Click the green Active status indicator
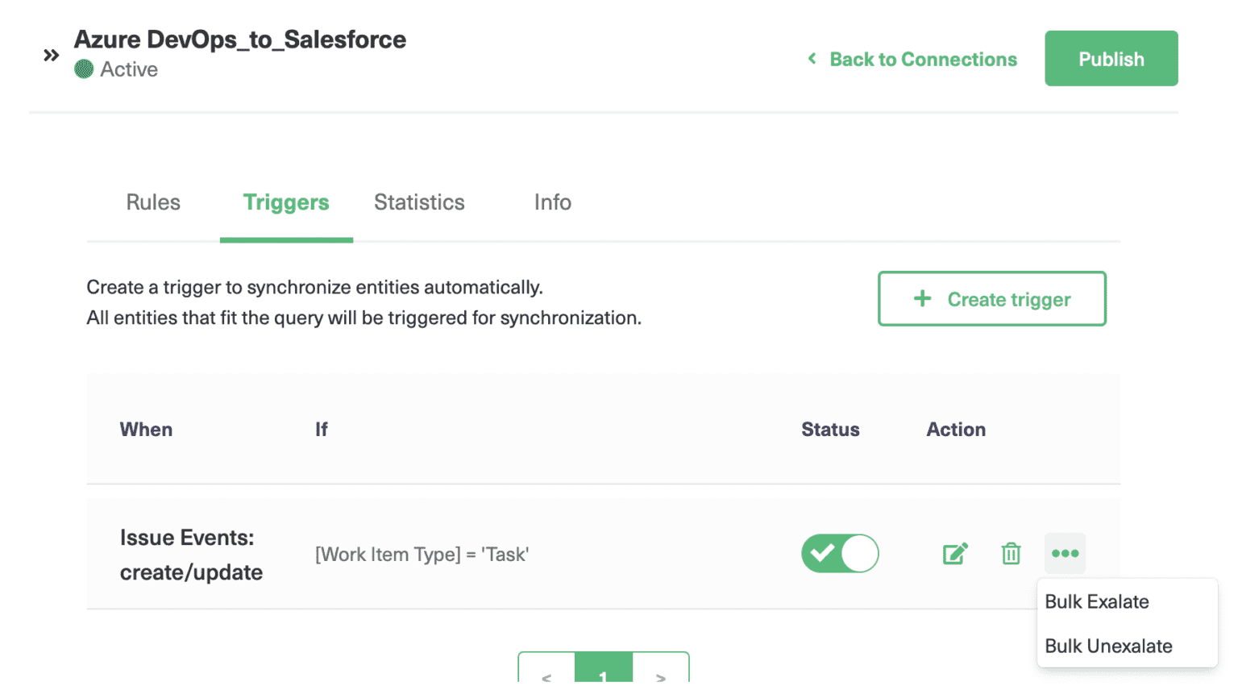The width and height of the screenshot is (1238, 686). pyautogui.click(x=84, y=69)
